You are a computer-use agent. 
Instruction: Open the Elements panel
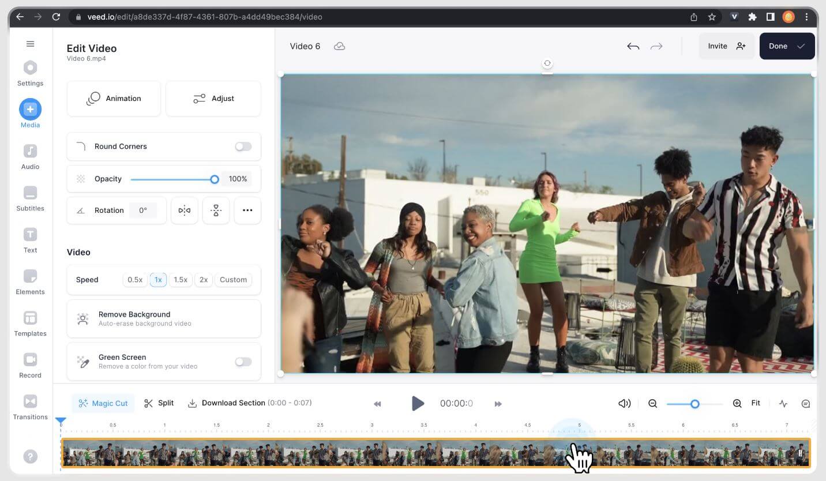point(30,282)
